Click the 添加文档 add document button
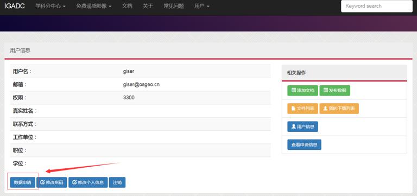Viewport: 417px width, 196px height. coord(302,91)
